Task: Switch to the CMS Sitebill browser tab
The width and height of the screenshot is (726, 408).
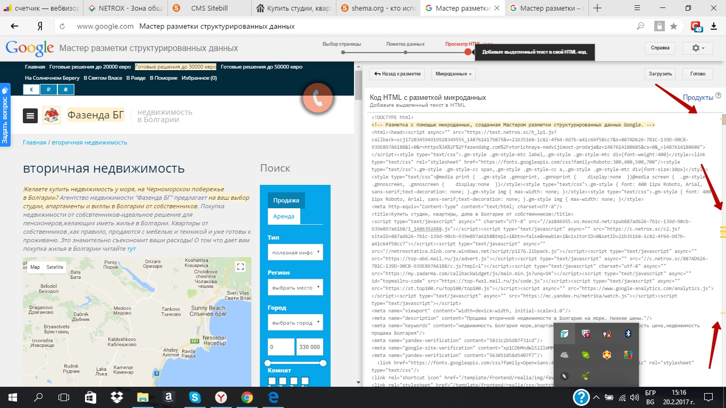Action: (x=208, y=8)
